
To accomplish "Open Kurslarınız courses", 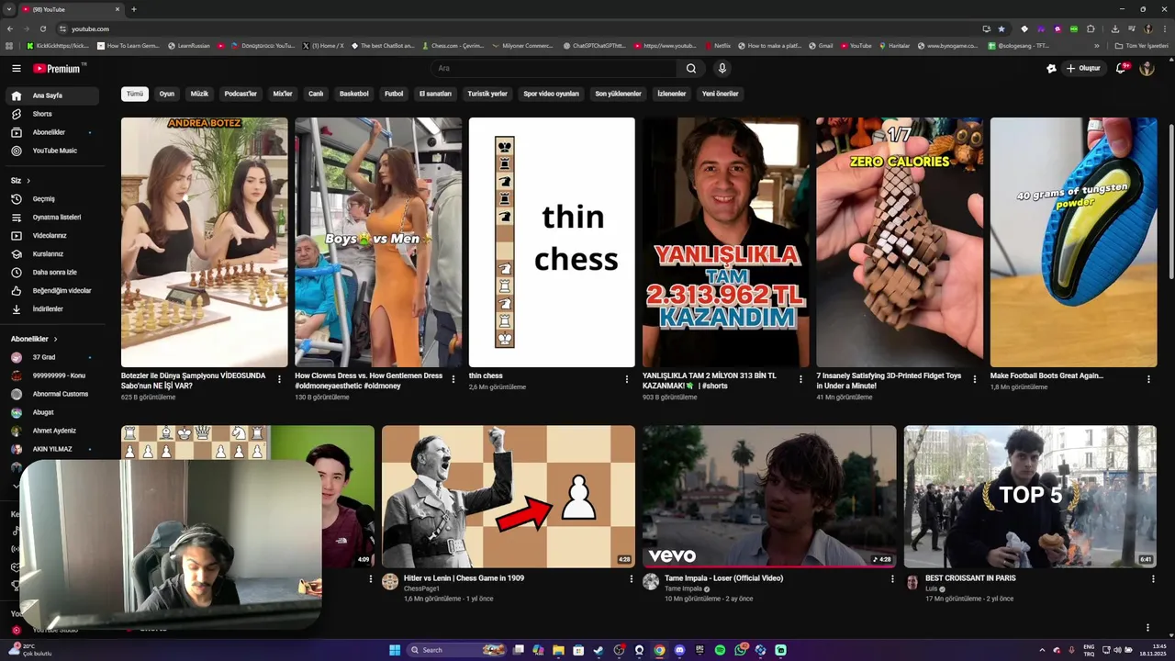I will (52, 253).
